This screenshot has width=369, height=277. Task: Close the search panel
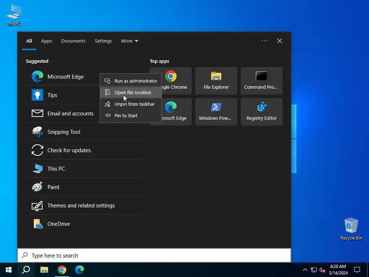click(280, 41)
